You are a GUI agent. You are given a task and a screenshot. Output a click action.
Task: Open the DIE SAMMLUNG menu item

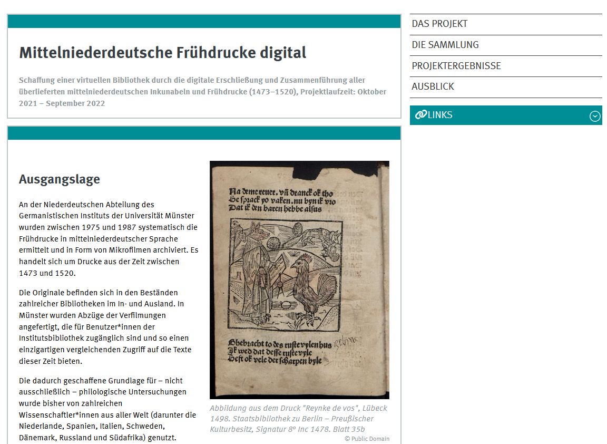tap(506, 45)
